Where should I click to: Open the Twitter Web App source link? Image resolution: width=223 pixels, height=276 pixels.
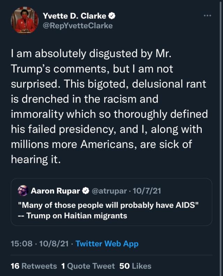(107, 244)
